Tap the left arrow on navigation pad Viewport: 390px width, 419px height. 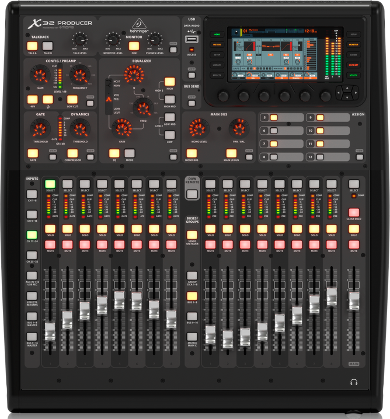click(339, 93)
